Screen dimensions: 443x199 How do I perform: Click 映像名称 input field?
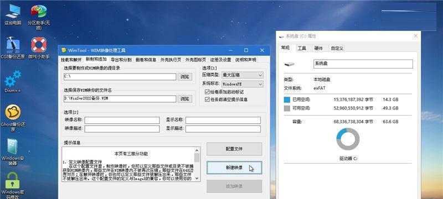coord(122,121)
